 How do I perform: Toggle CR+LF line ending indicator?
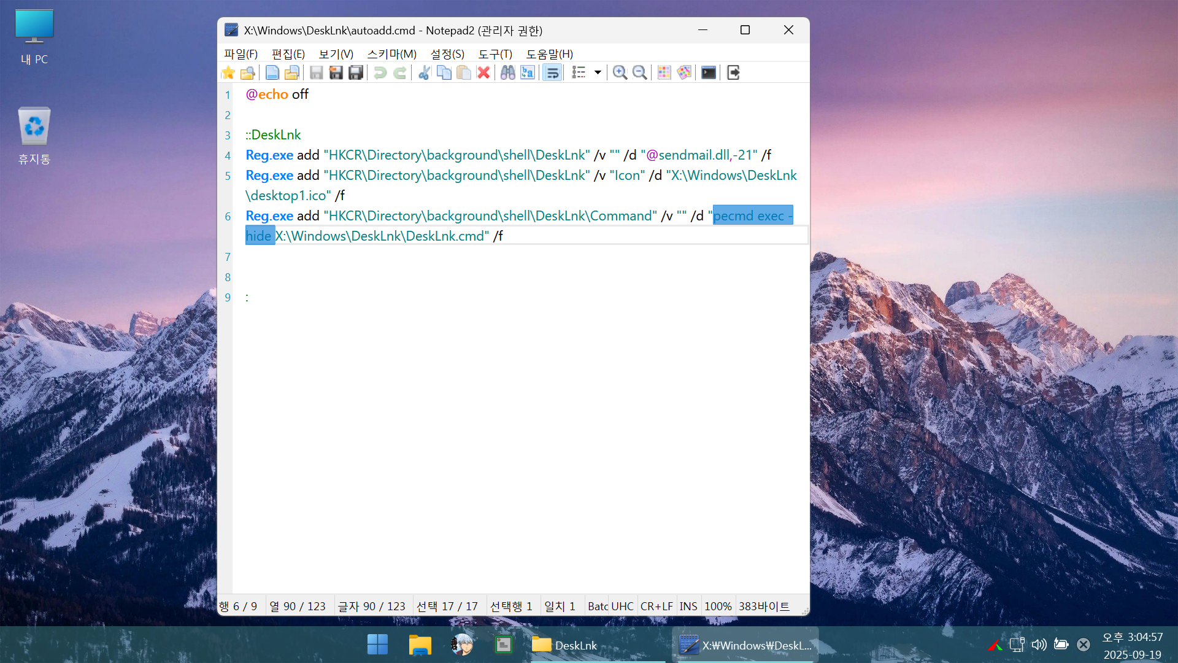(656, 607)
